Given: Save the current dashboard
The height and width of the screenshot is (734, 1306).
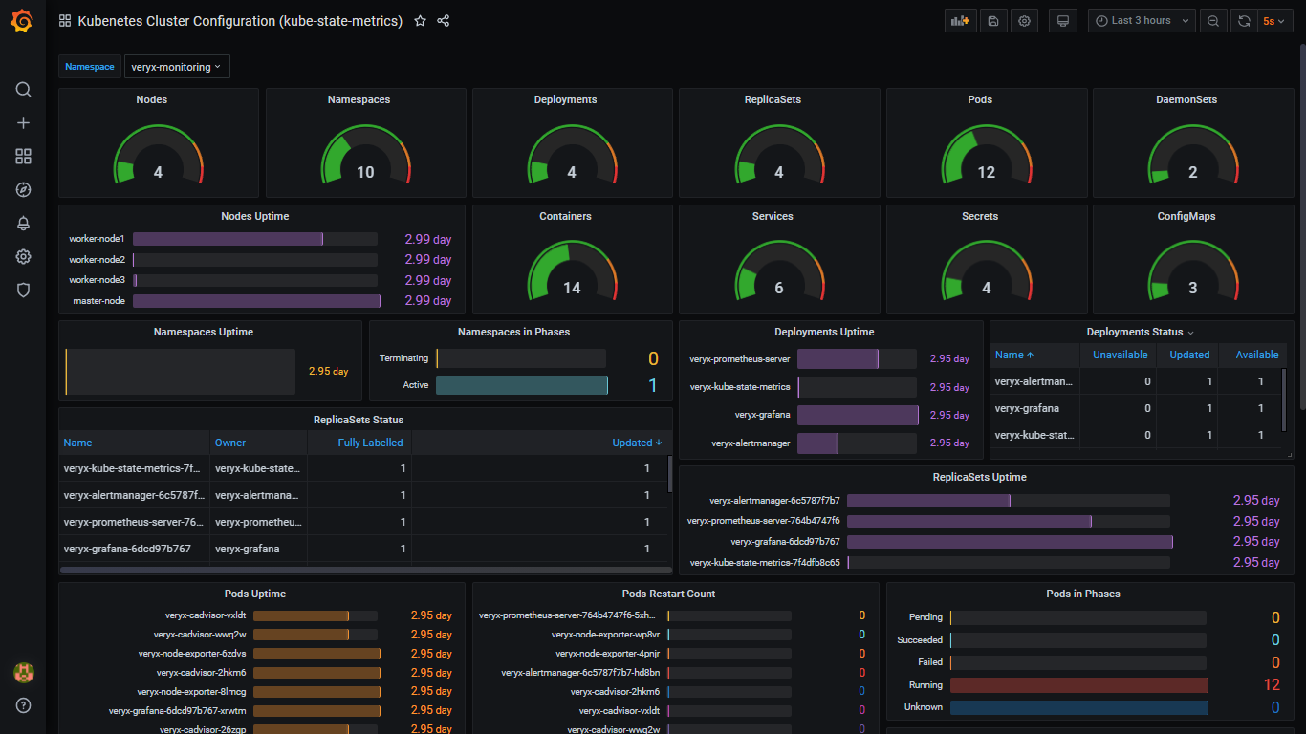Looking at the screenshot, I should pos(992,20).
